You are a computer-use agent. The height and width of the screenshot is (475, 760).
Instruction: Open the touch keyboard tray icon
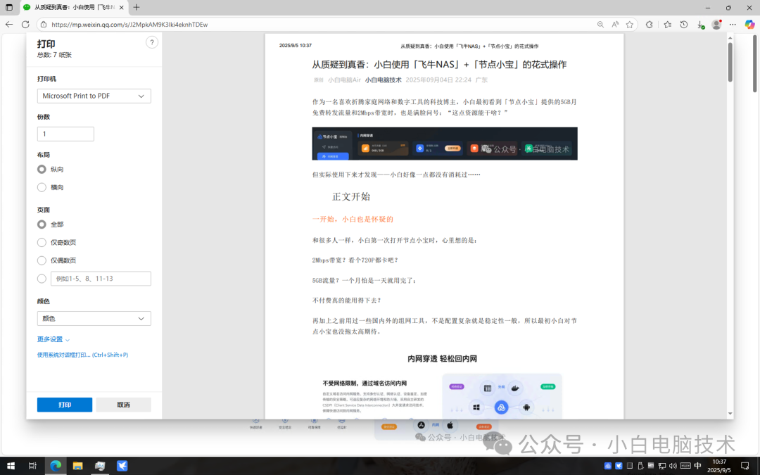[x=685, y=466]
